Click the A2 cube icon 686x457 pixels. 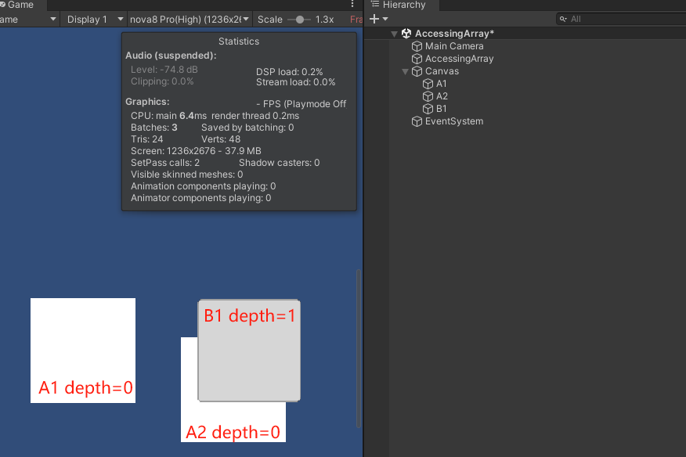click(428, 96)
